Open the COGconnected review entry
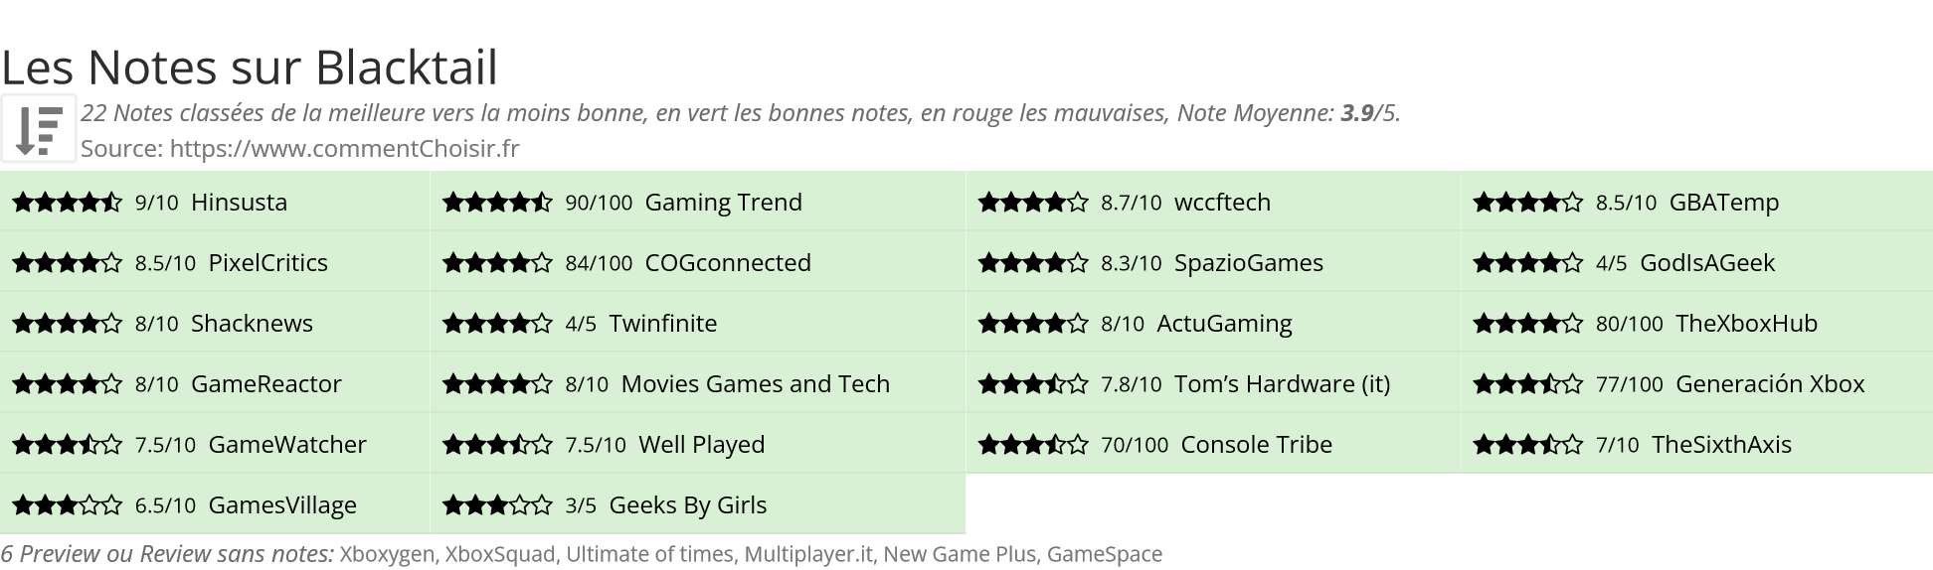 point(727,263)
